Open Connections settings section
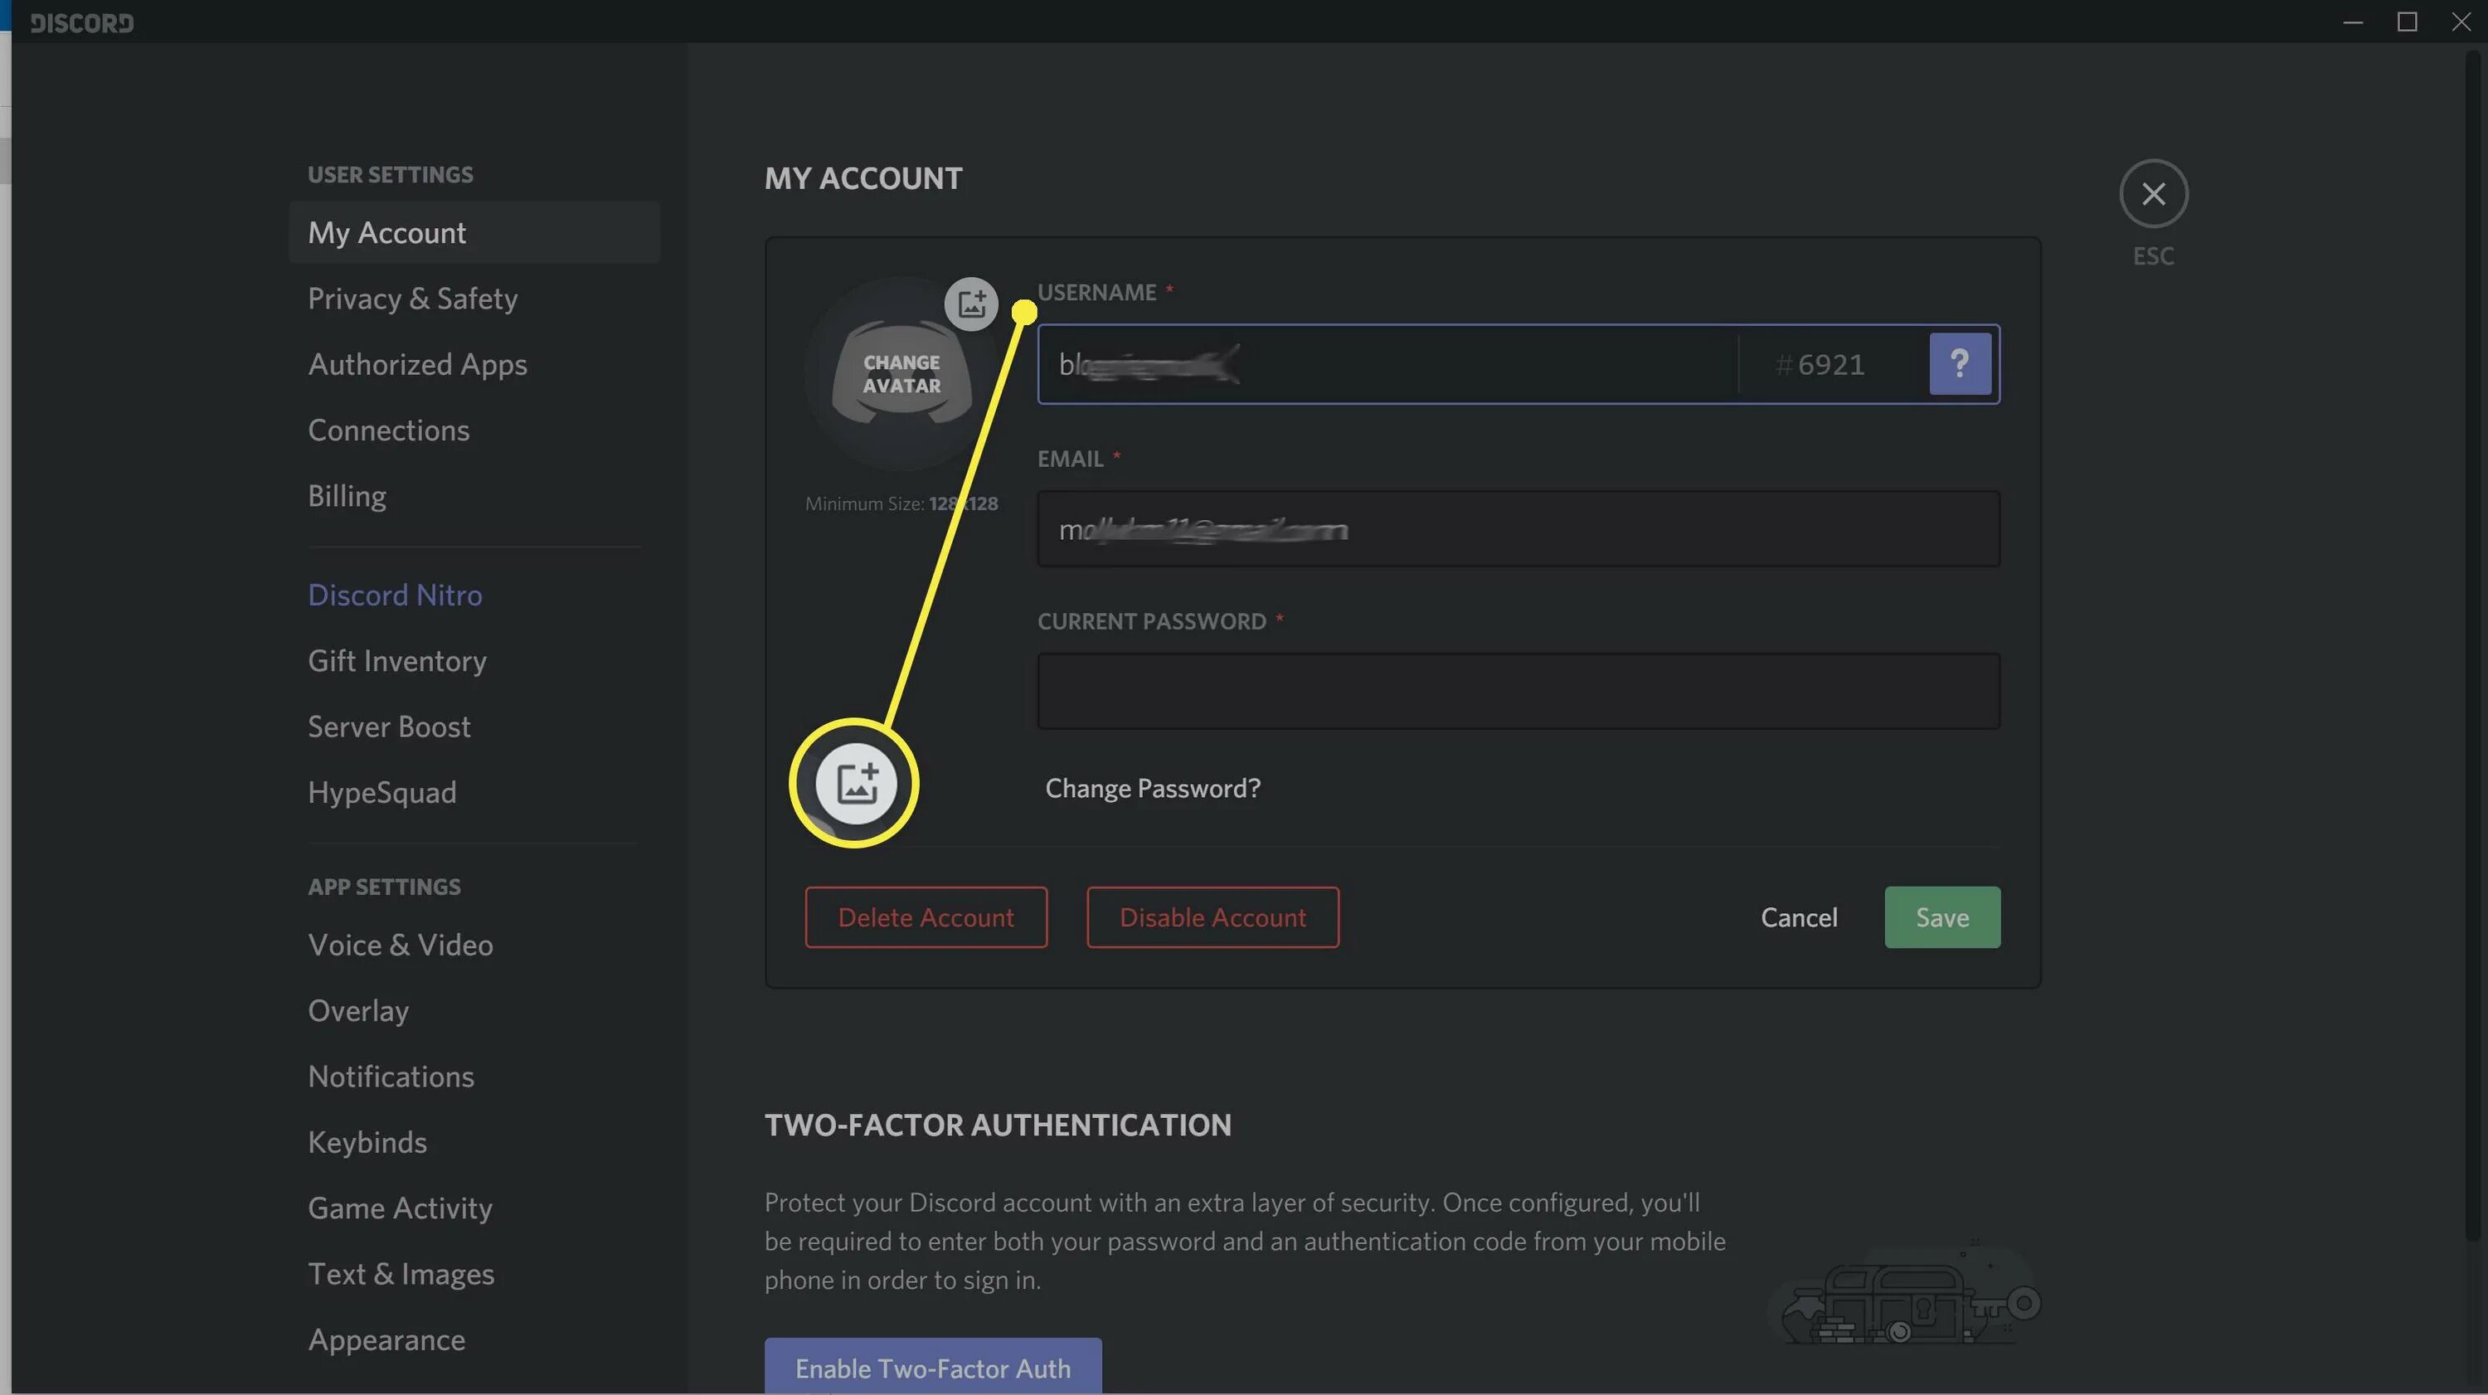Screen dimensions: 2488x1395 (x=388, y=429)
